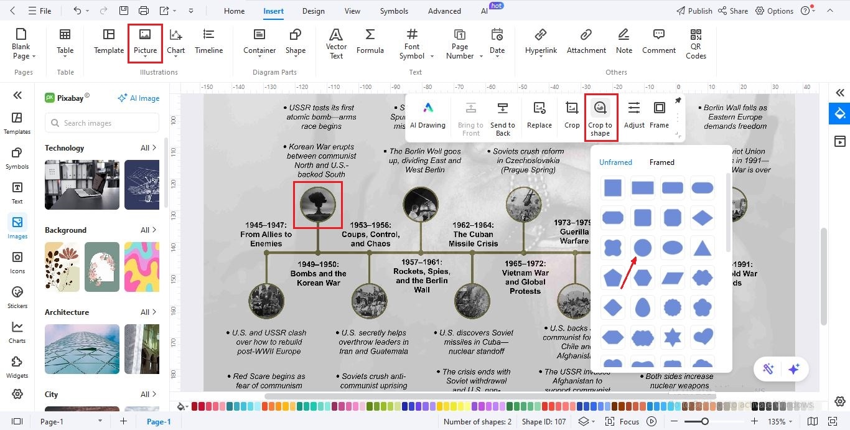The width and height of the screenshot is (850, 430).
Task: Choose the heart crop shape
Action: 703,337
